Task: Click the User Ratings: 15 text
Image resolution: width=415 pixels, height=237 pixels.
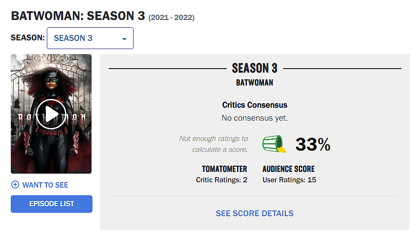Action: [289, 180]
